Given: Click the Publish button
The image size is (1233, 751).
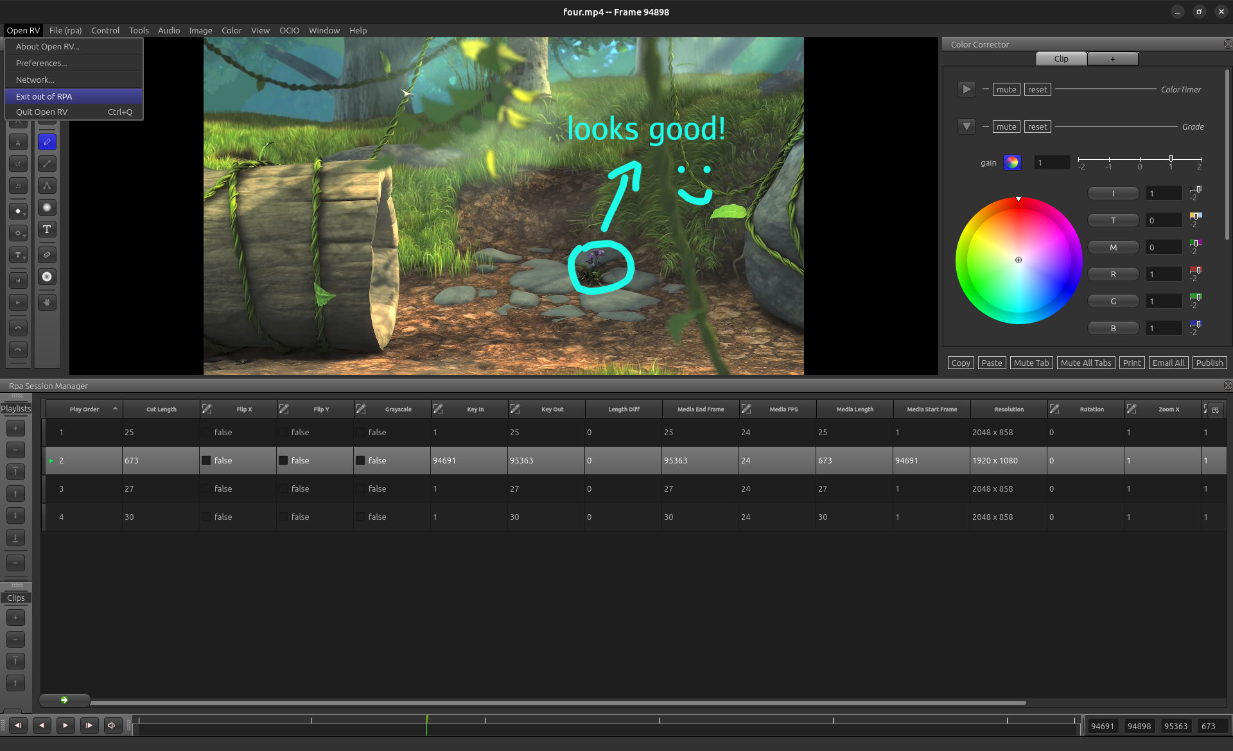Looking at the screenshot, I should coord(1209,363).
